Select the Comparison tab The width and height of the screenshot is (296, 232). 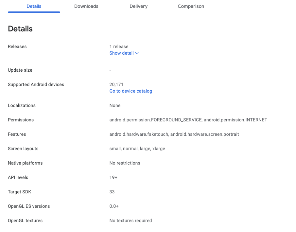[191, 6]
